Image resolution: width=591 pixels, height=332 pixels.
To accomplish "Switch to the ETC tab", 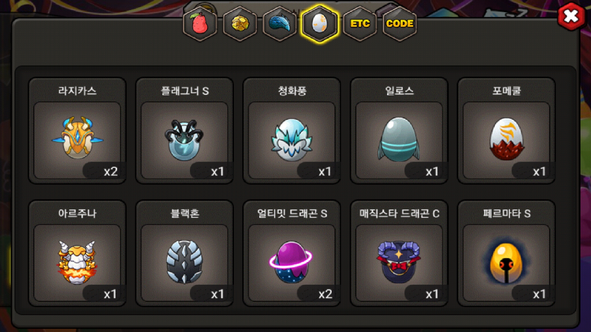I will [360, 24].
